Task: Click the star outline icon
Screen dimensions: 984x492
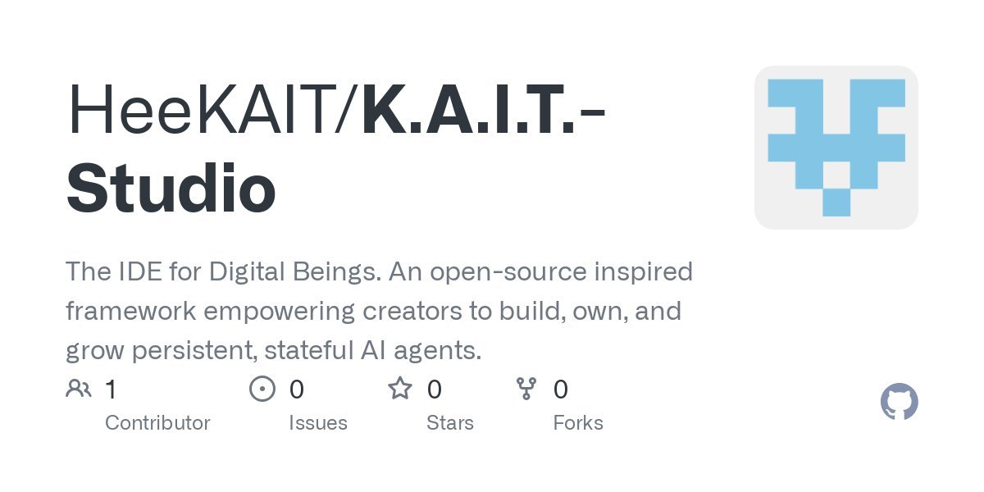Action: click(400, 389)
